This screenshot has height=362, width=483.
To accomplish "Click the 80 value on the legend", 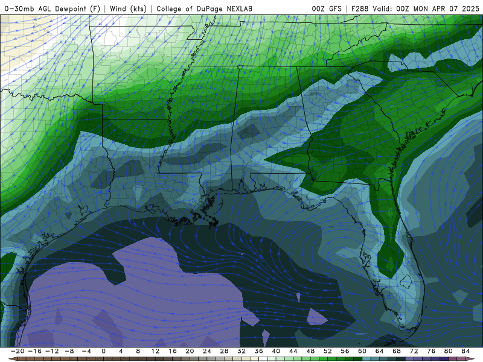I will pos(449,351).
